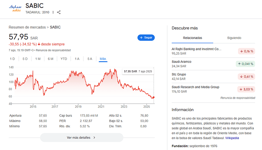
Task: Click the 0,16 % down change badge
Action: pyautogui.click(x=246, y=51)
